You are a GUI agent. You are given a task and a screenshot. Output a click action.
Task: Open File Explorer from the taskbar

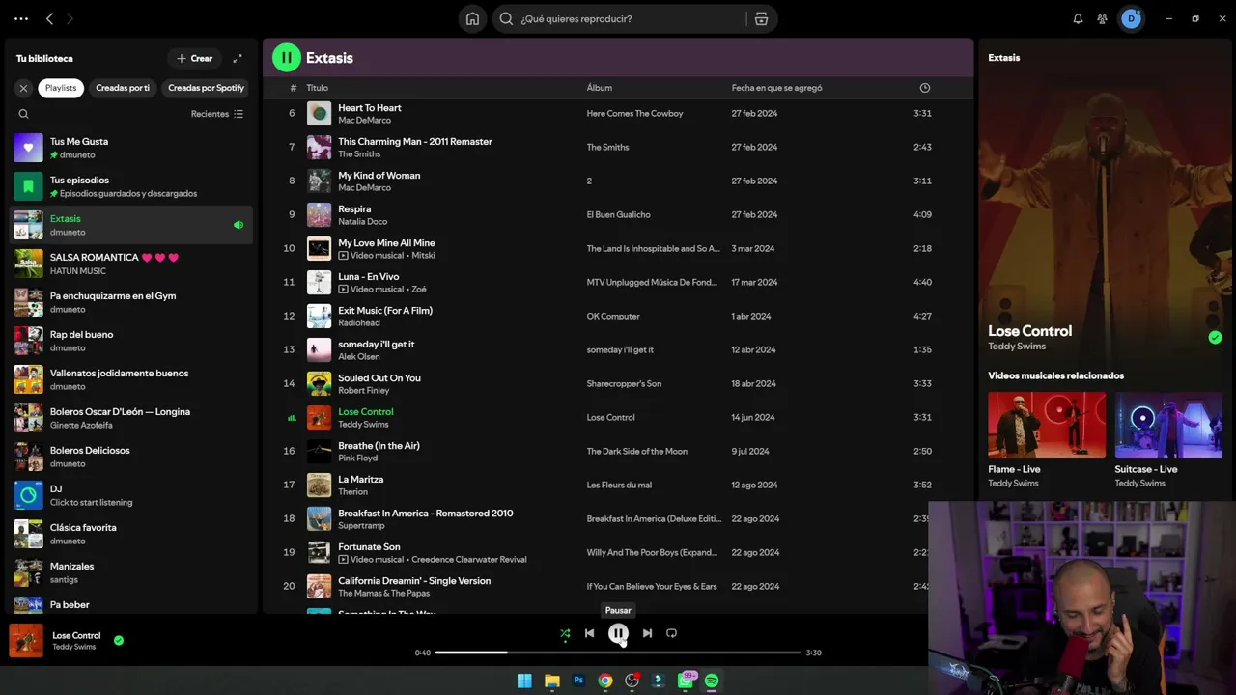(552, 681)
